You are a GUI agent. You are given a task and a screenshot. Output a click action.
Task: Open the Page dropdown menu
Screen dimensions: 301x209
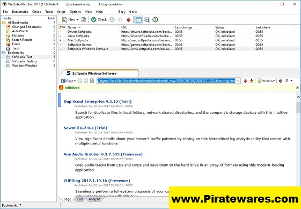click(x=69, y=81)
